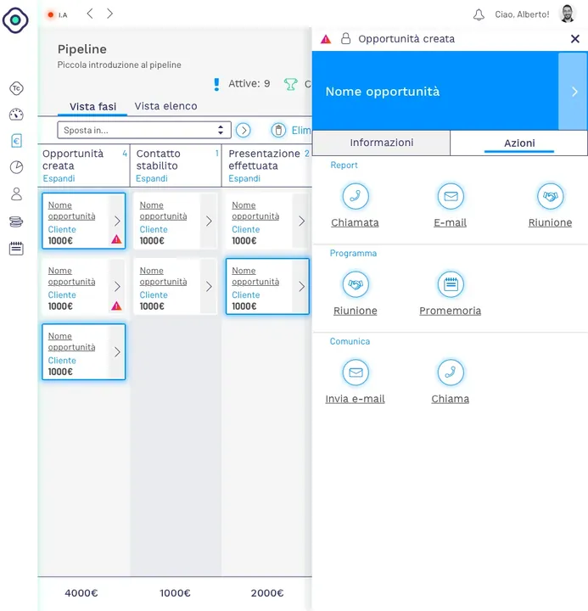Switch to Vista elenco tab
This screenshot has height=611, width=588.
coord(166,106)
